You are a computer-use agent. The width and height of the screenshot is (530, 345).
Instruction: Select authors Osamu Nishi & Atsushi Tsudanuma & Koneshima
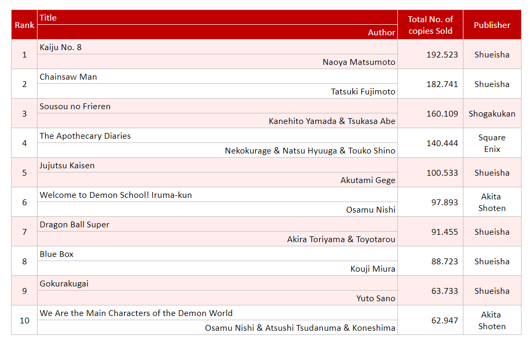(x=300, y=328)
